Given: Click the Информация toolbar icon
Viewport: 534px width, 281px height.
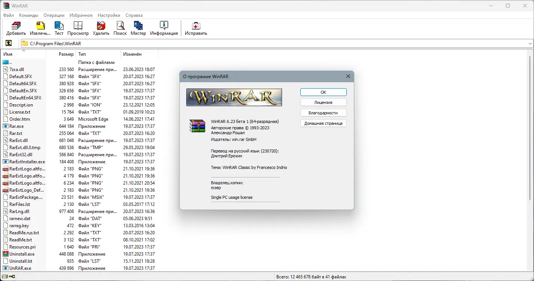Looking at the screenshot, I should 164,26.
